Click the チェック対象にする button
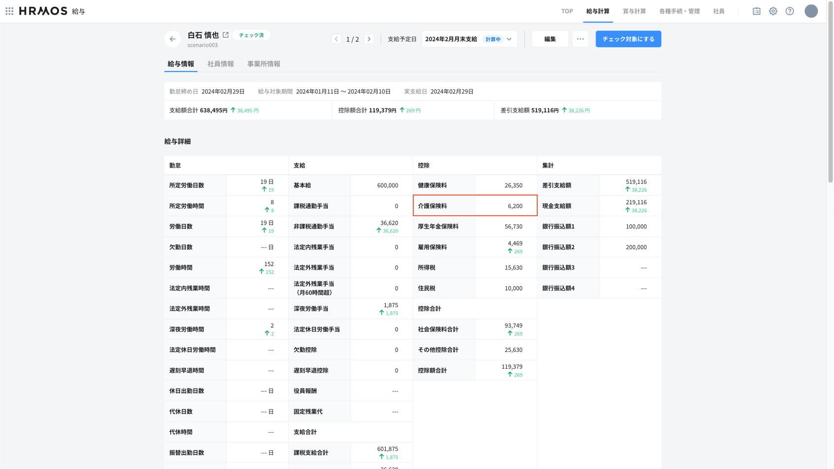 tap(628, 39)
